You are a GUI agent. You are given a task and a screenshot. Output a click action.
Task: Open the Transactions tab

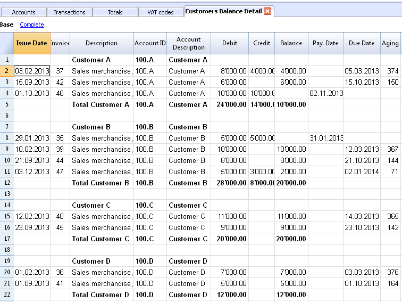point(69,12)
